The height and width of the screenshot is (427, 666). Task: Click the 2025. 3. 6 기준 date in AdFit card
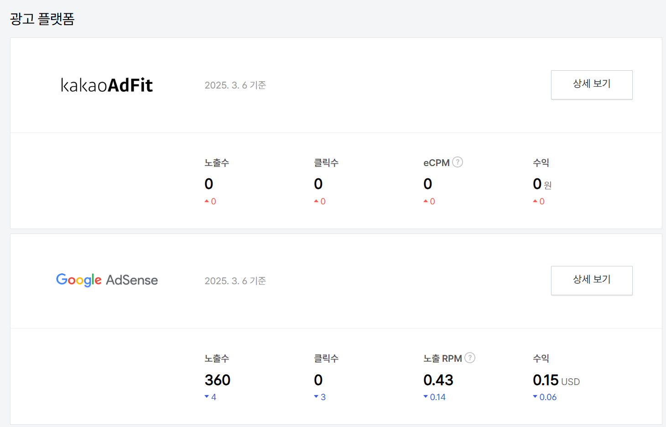pos(235,85)
